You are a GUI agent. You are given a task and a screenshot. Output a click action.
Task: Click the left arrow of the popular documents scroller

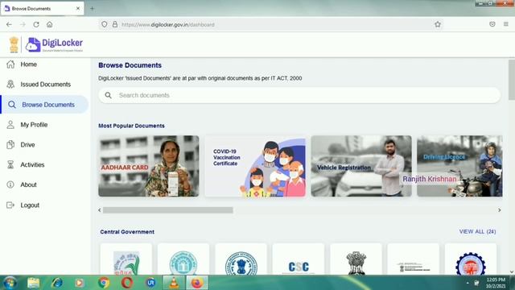coord(100,210)
